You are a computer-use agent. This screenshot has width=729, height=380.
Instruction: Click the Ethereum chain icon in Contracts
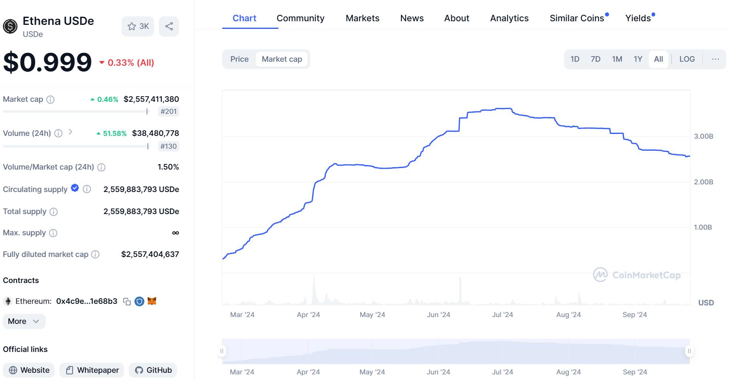(x=8, y=301)
